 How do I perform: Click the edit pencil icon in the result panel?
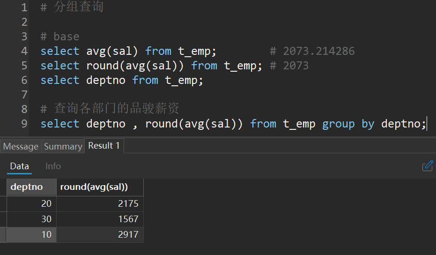pyautogui.click(x=428, y=166)
